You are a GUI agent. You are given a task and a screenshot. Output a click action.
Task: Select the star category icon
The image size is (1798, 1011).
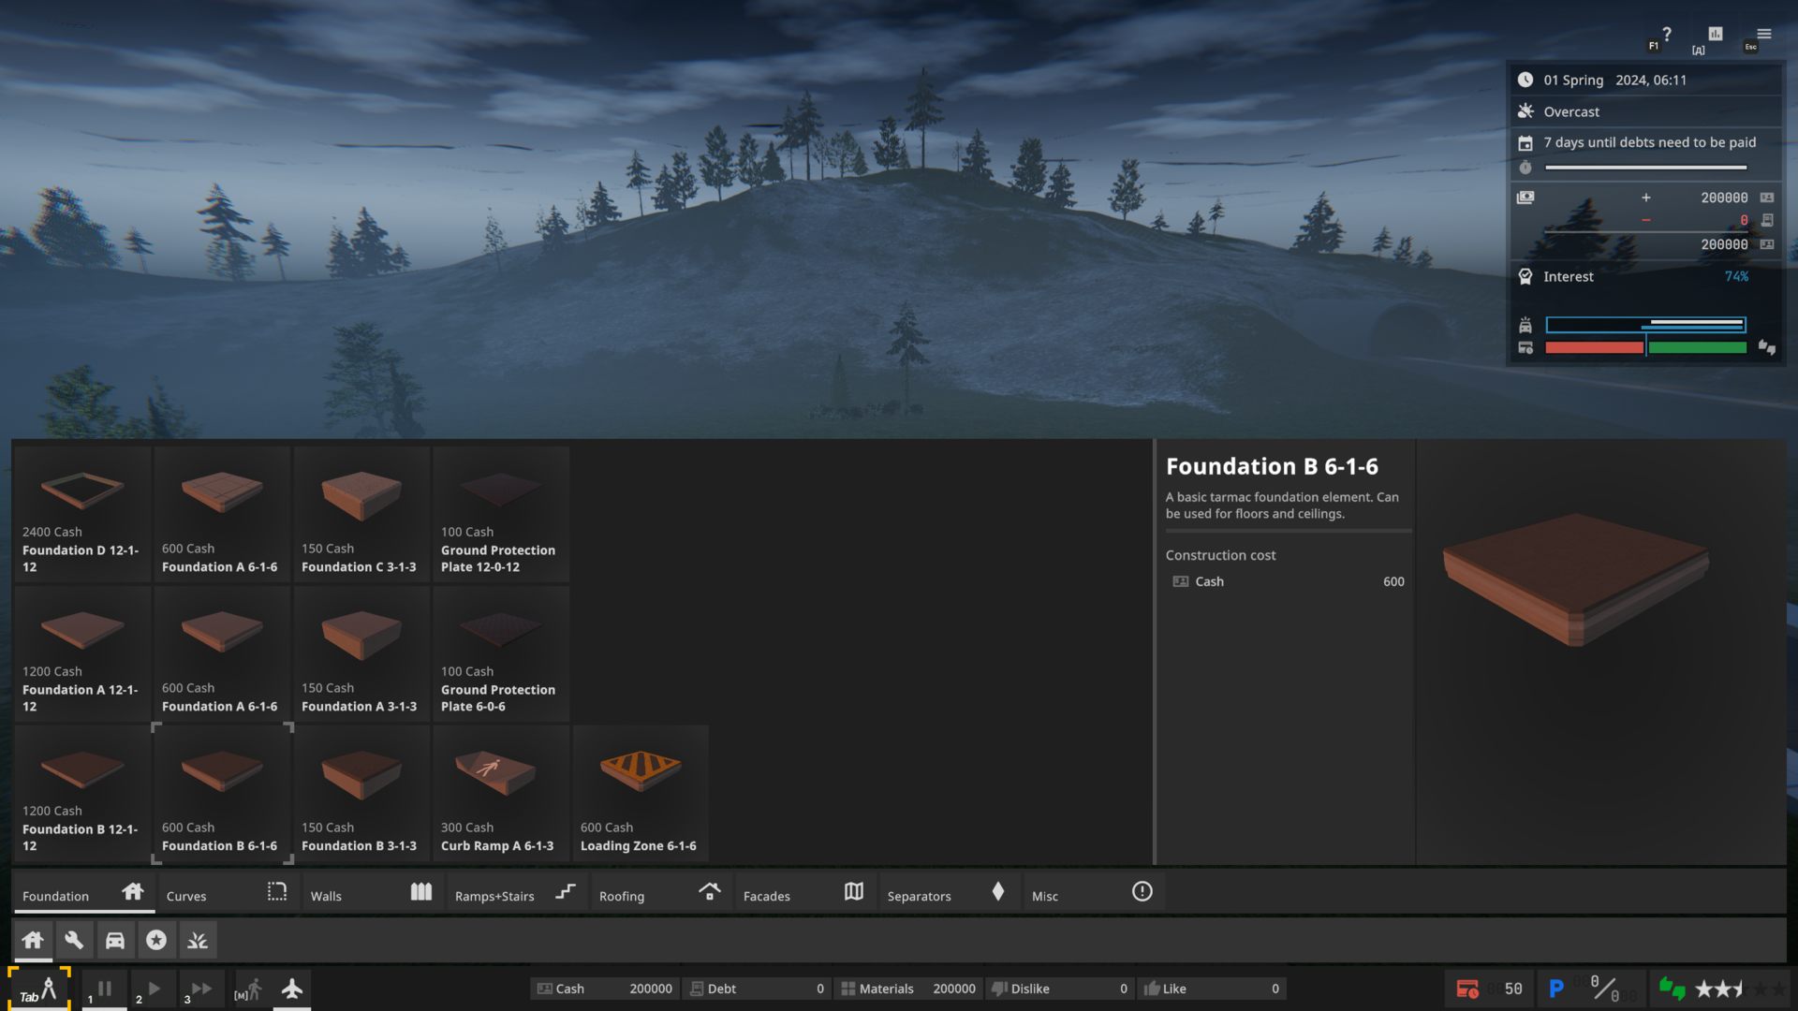(x=156, y=939)
